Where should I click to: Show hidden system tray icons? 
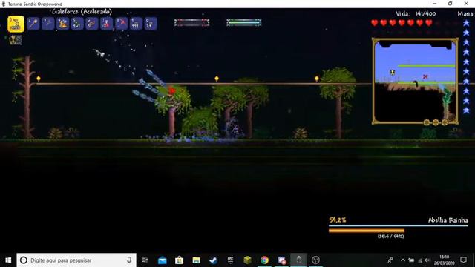403,260
